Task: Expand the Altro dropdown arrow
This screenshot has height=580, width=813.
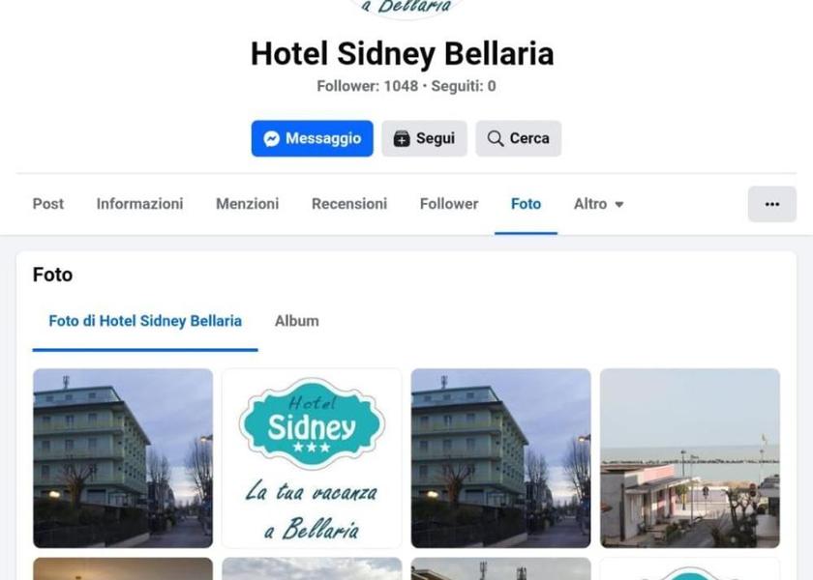Action: (x=619, y=205)
